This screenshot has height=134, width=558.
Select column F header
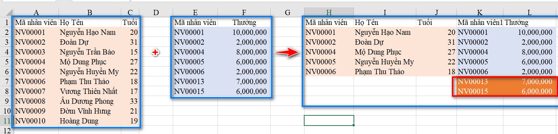coord(244,13)
